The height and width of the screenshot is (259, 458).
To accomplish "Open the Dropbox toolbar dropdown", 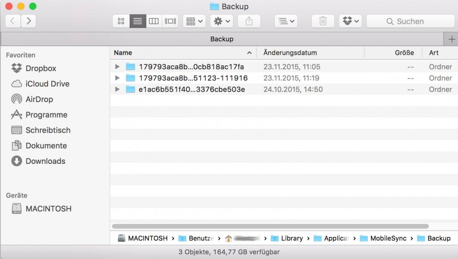I will tap(350, 21).
